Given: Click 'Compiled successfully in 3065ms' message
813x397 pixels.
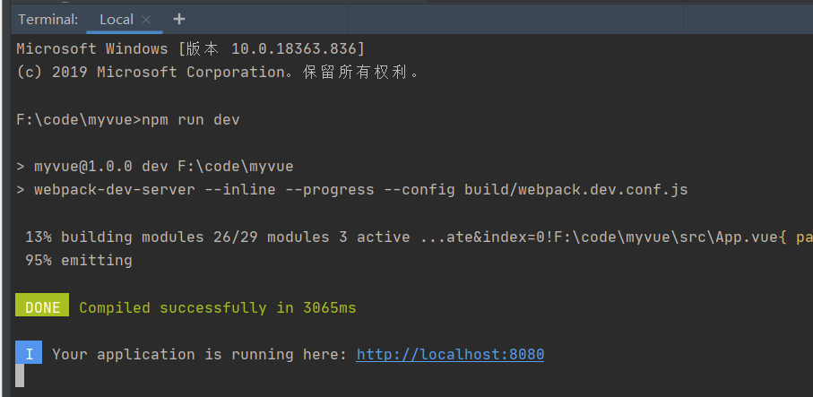Looking at the screenshot, I should [x=218, y=307].
